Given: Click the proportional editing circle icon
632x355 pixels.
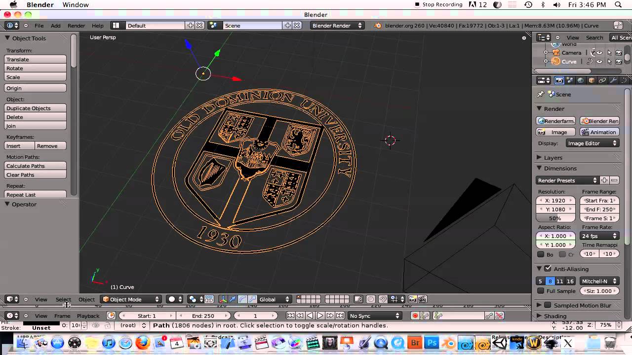Looking at the screenshot, I should (370, 299).
